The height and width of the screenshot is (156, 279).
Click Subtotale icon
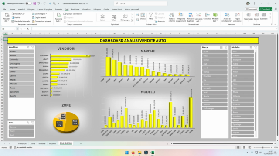tap(264, 16)
